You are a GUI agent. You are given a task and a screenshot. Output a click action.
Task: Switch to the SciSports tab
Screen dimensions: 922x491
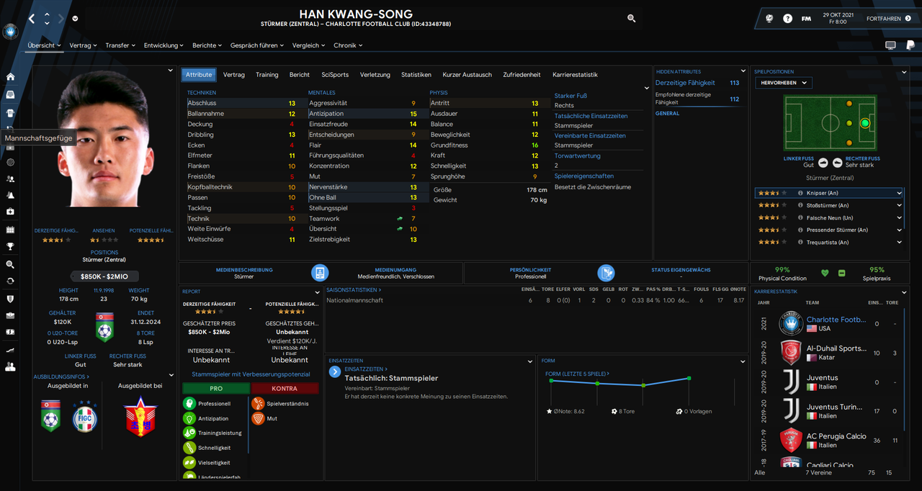335,75
